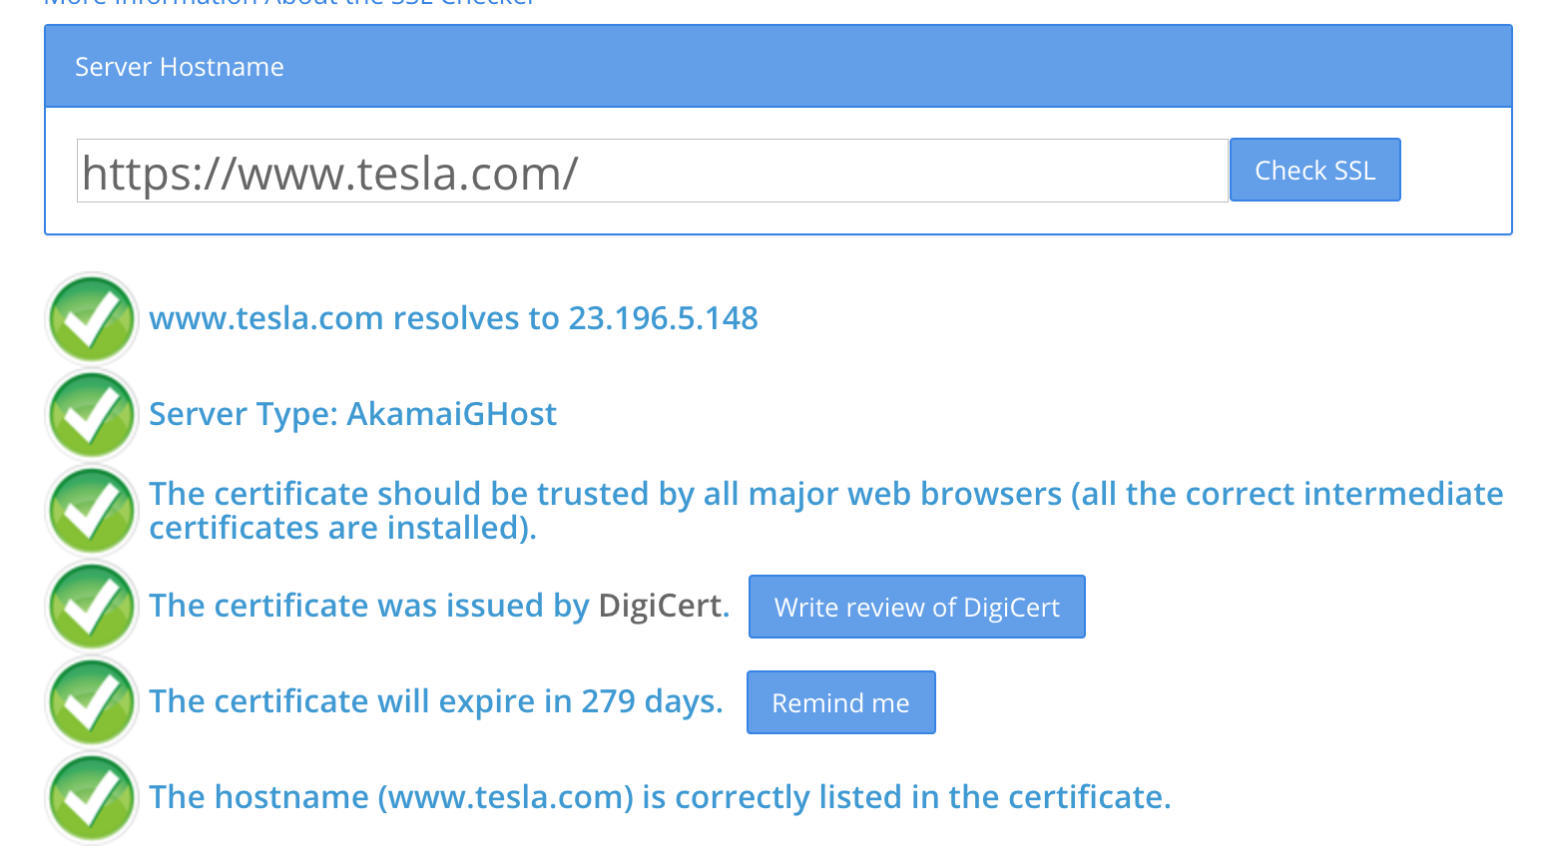Click the 23.196.5.148 IP address
This screenshot has height=852, width=1545.
coord(664,318)
